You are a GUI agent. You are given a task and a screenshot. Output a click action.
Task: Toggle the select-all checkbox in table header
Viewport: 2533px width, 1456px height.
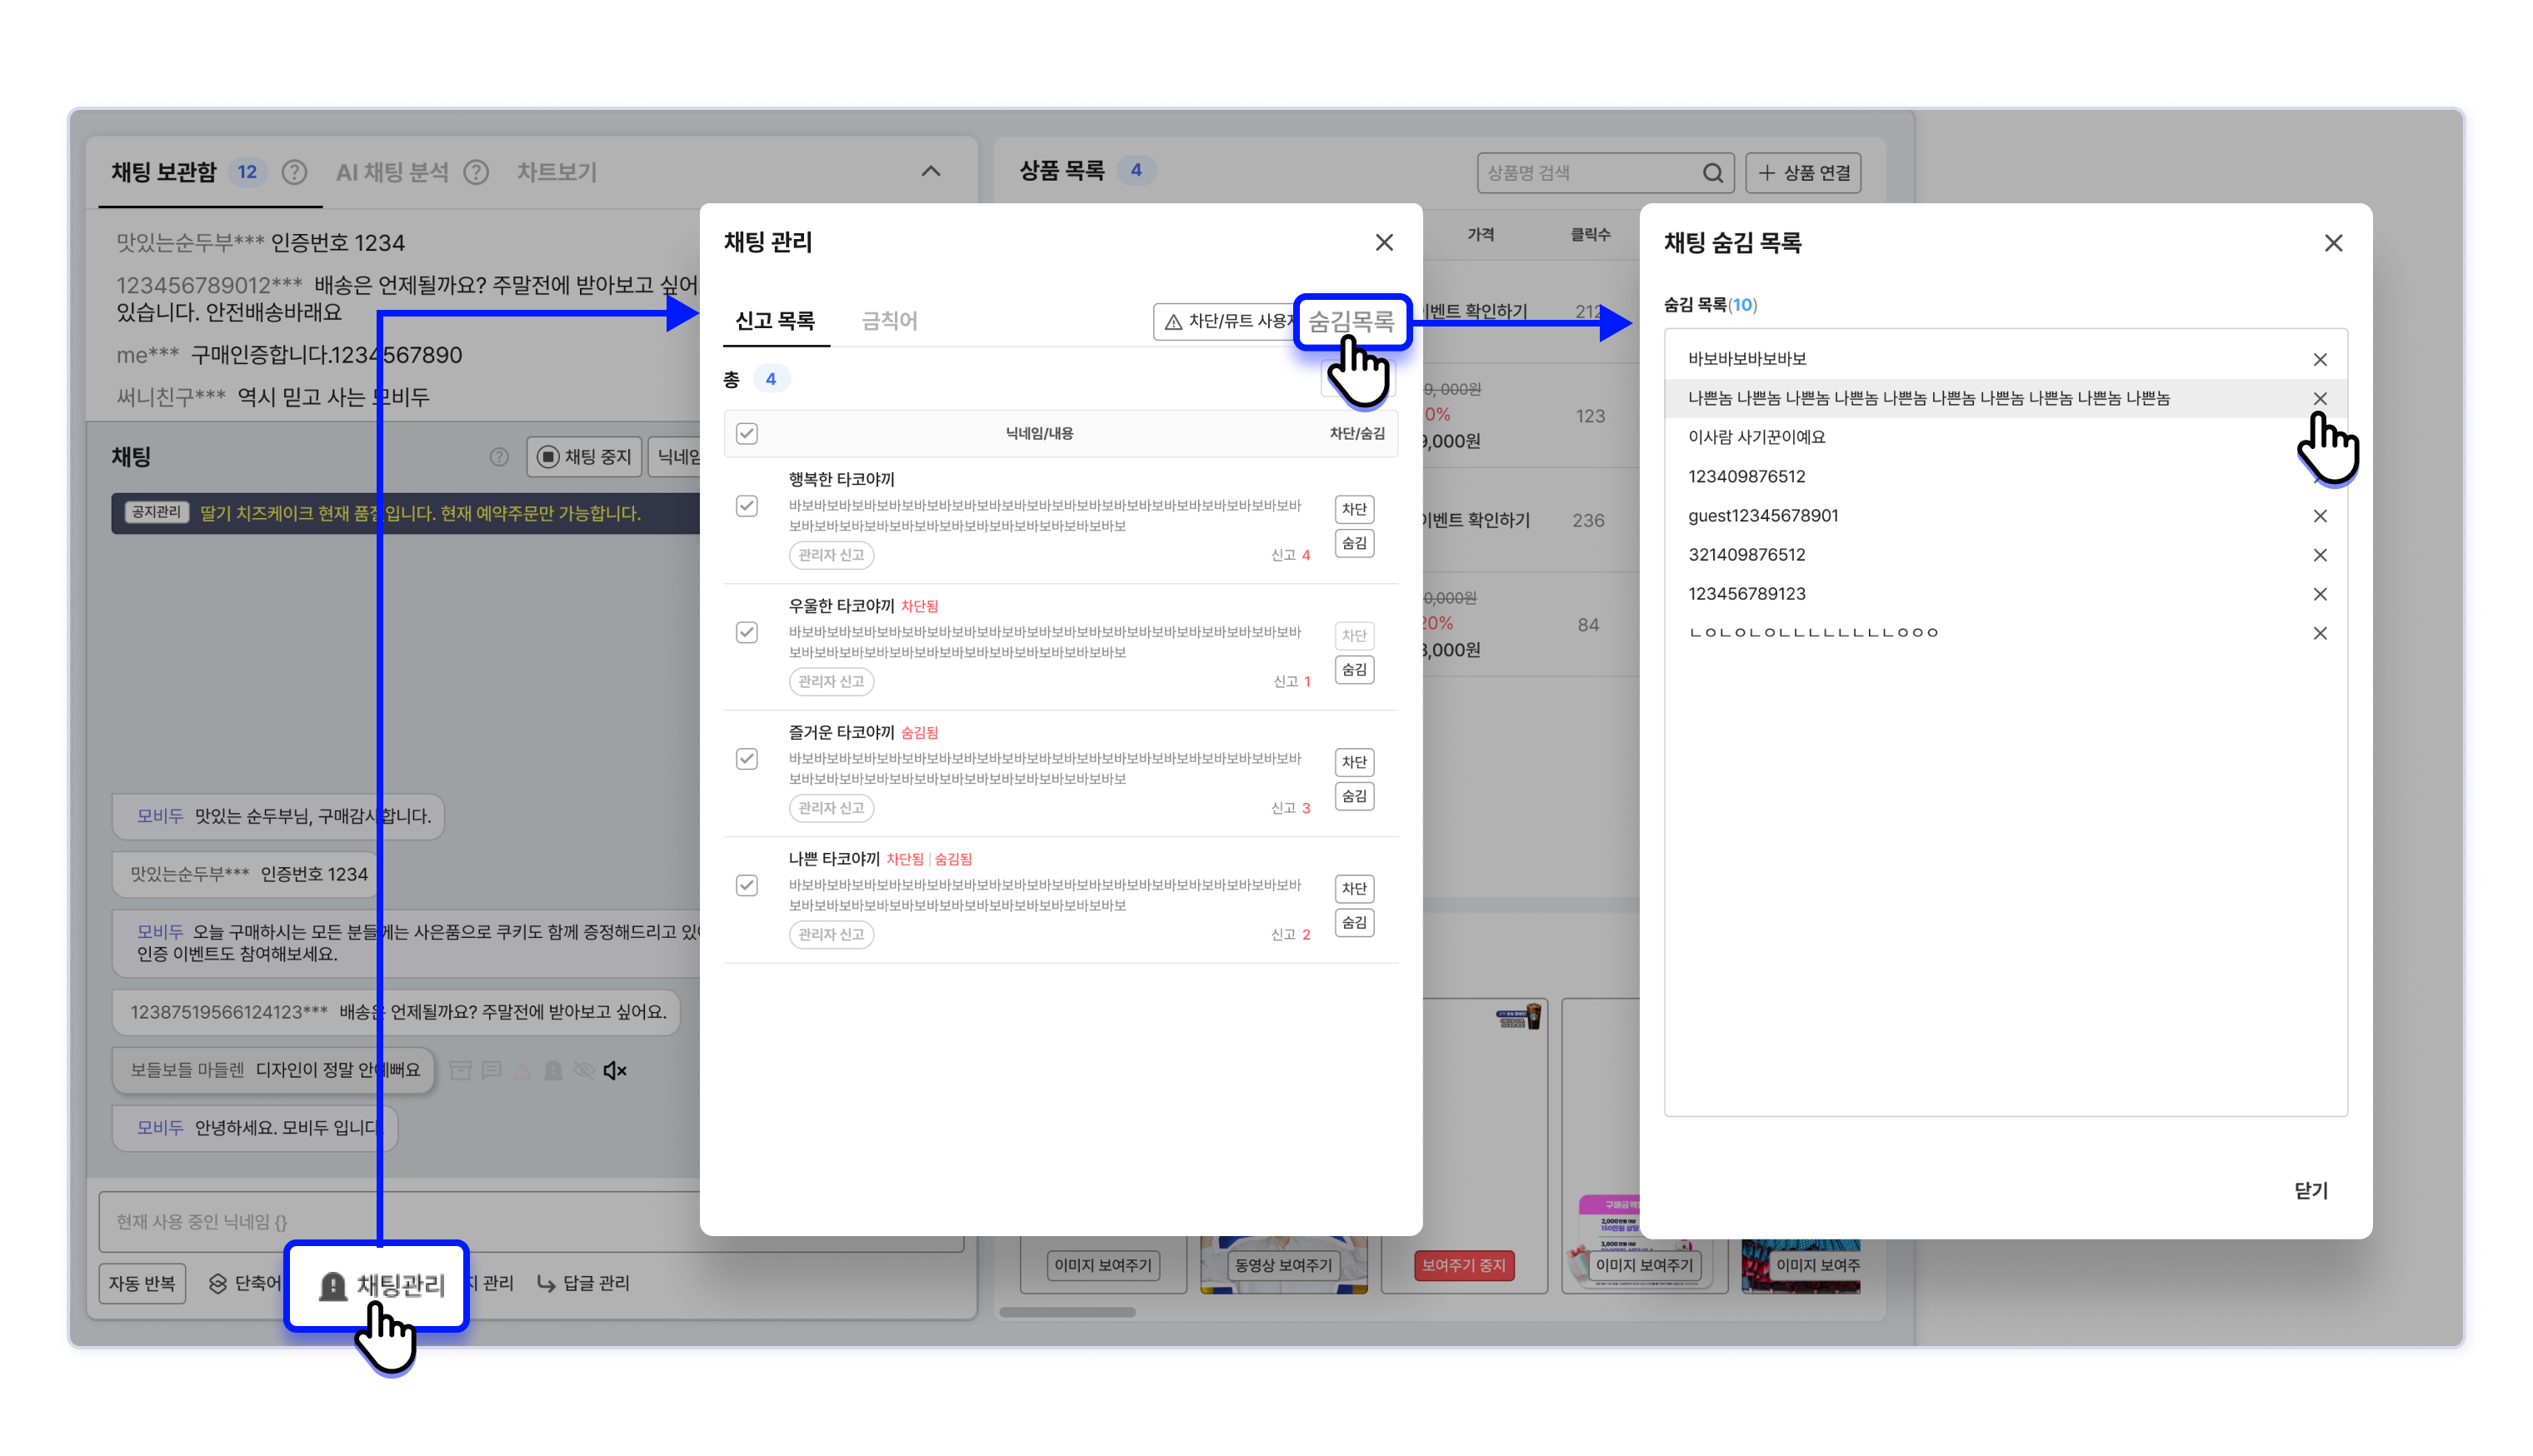pos(746,433)
